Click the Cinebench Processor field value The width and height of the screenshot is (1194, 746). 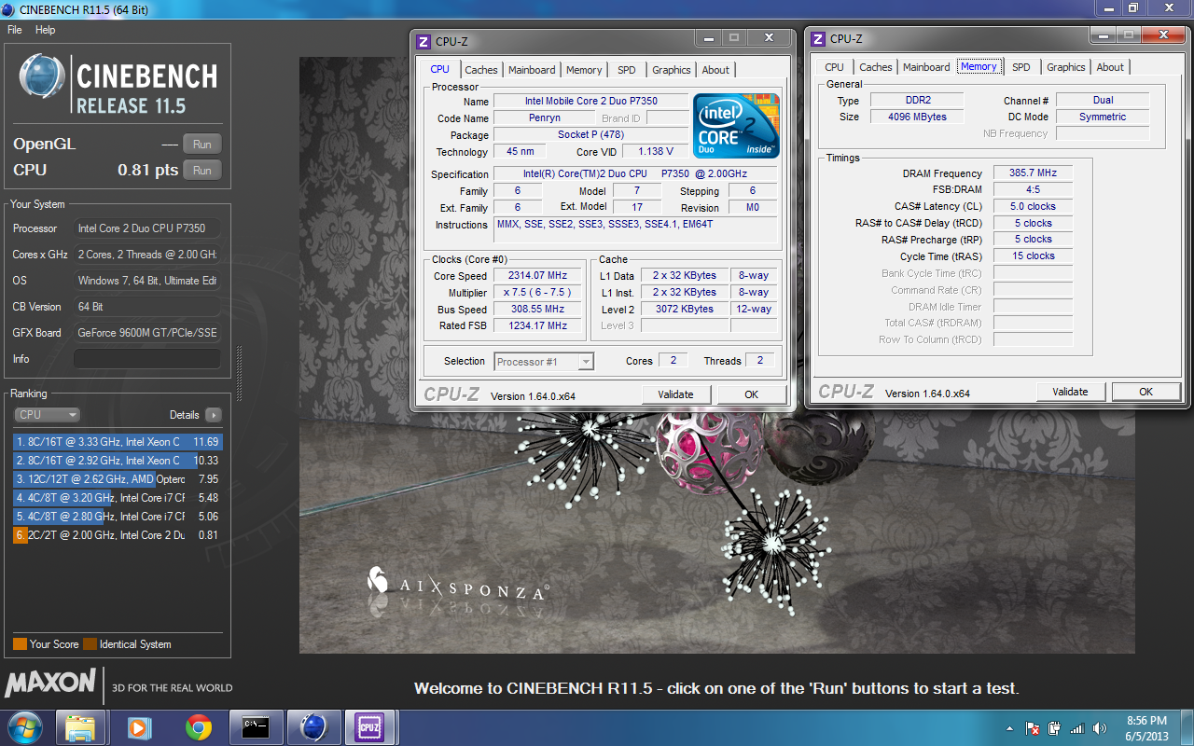[x=146, y=228]
